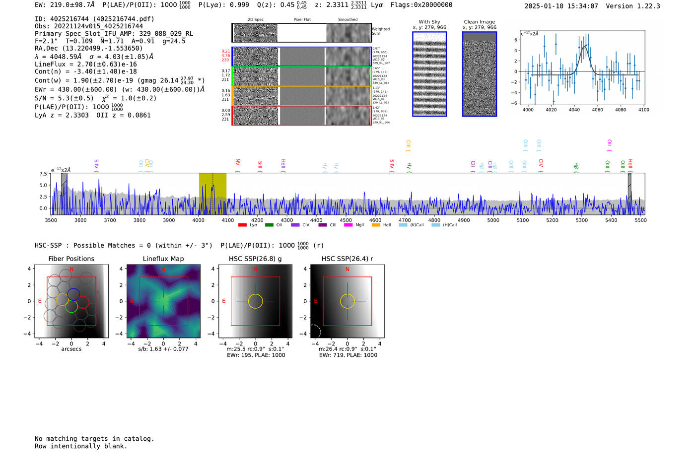Image resolution: width=695 pixels, height=473 pixels.
Task: Click the RA,Dec coordinates text
Action: click(89, 48)
